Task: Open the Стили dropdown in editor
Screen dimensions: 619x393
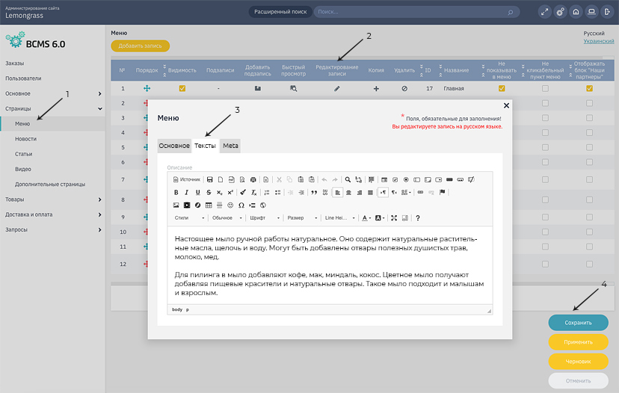Action: point(189,218)
